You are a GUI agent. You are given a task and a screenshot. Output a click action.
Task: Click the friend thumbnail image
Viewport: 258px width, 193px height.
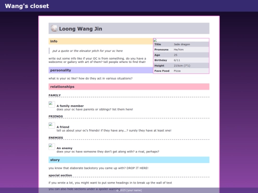click(x=52, y=125)
